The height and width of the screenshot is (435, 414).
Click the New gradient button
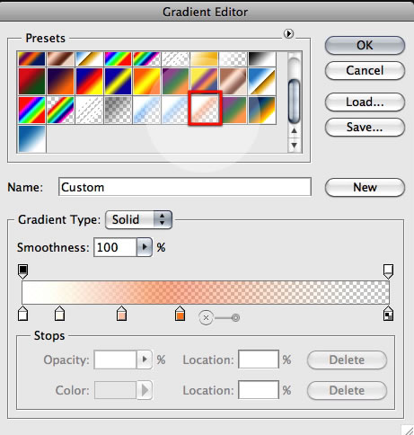(365, 188)
